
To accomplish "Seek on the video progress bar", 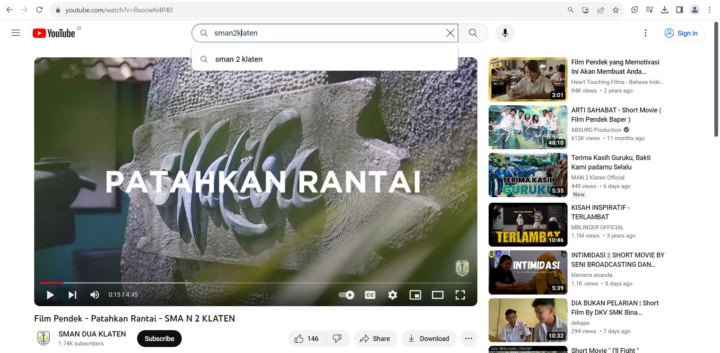I will coord(255,283).
